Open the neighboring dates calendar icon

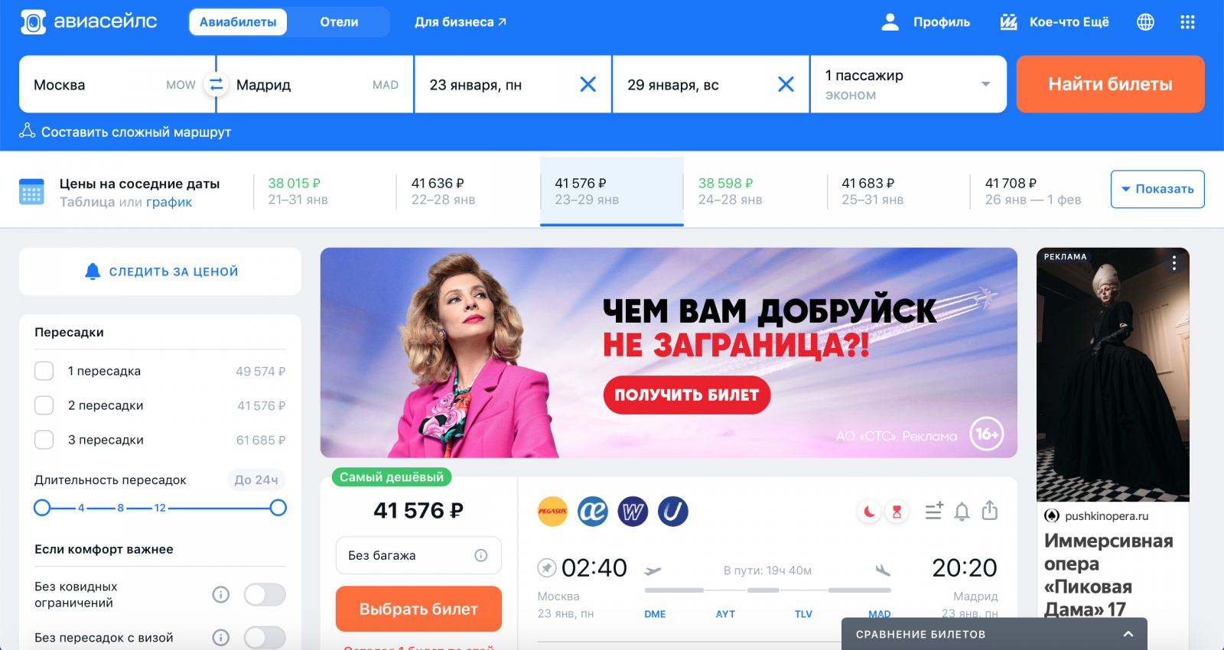coord(31,192)
